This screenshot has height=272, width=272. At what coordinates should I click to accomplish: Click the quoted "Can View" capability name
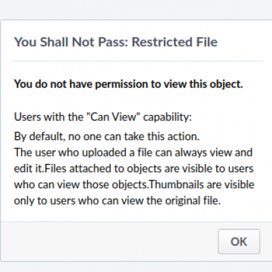pyautogui.click(x=114, y=117)
